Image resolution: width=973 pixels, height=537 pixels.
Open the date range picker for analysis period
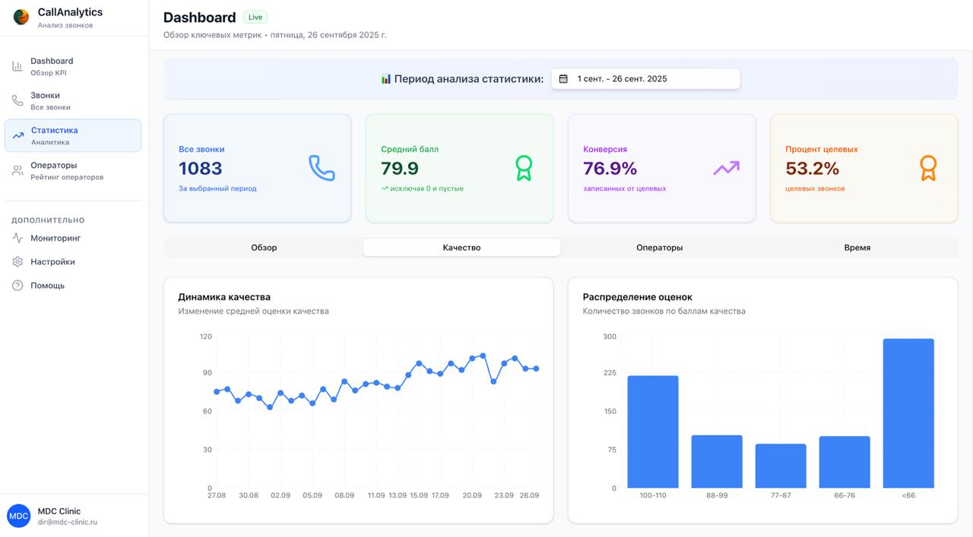coord(645,79)
